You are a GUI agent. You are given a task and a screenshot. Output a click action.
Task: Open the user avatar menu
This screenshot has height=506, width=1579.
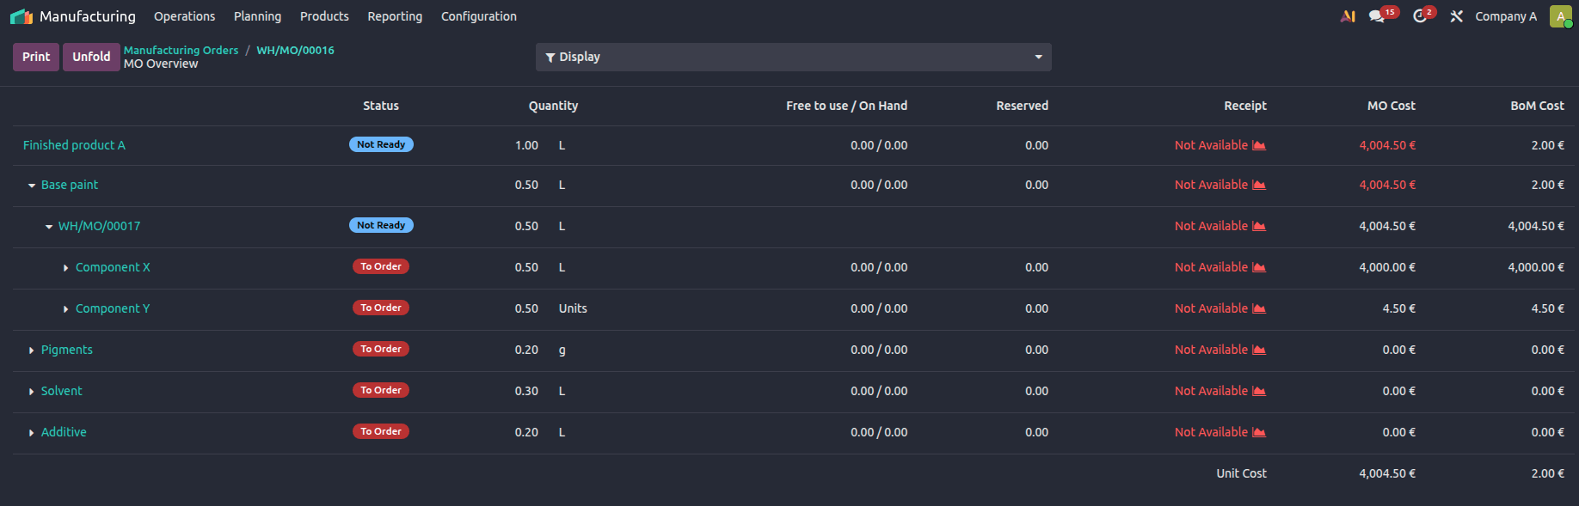[1561, 16]
